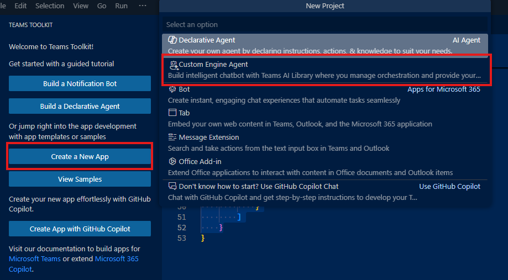Click the Custom Engine Agent icon
Viewport: 508px width, 280px height.
tap(174, 65)
